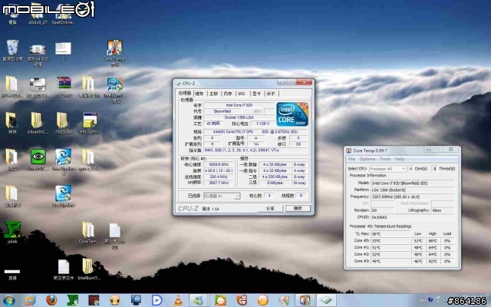Open the Options menu in Core Temp
This screenshot has height=307, width=491.
368,159
